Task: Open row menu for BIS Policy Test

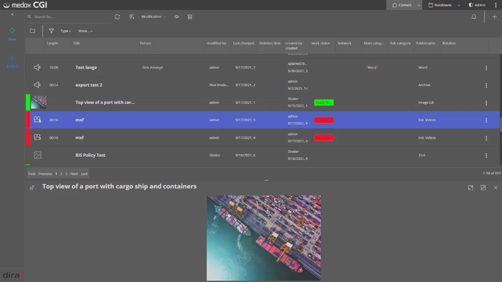Action: point(486,155)
